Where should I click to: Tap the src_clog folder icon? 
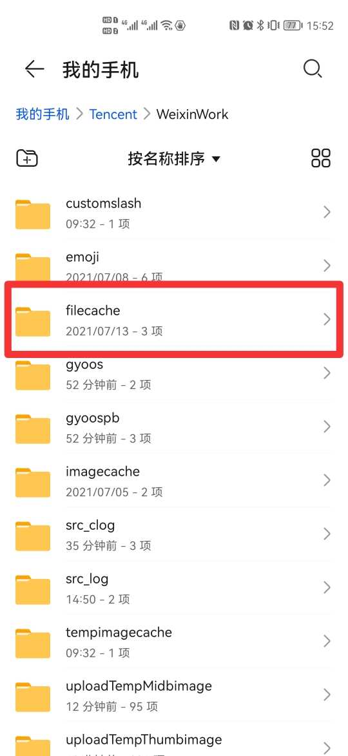point(33,536)
